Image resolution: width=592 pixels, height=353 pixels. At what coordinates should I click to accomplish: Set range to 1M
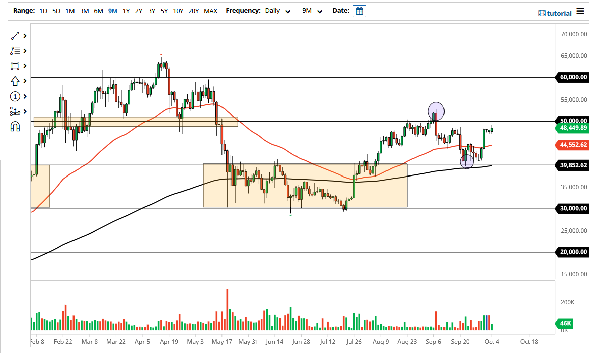pos(70,11)
